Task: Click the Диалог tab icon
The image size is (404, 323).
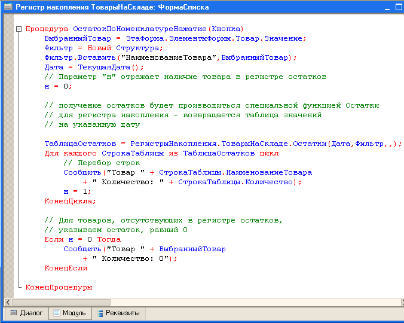Action: (x=13, y=313)
